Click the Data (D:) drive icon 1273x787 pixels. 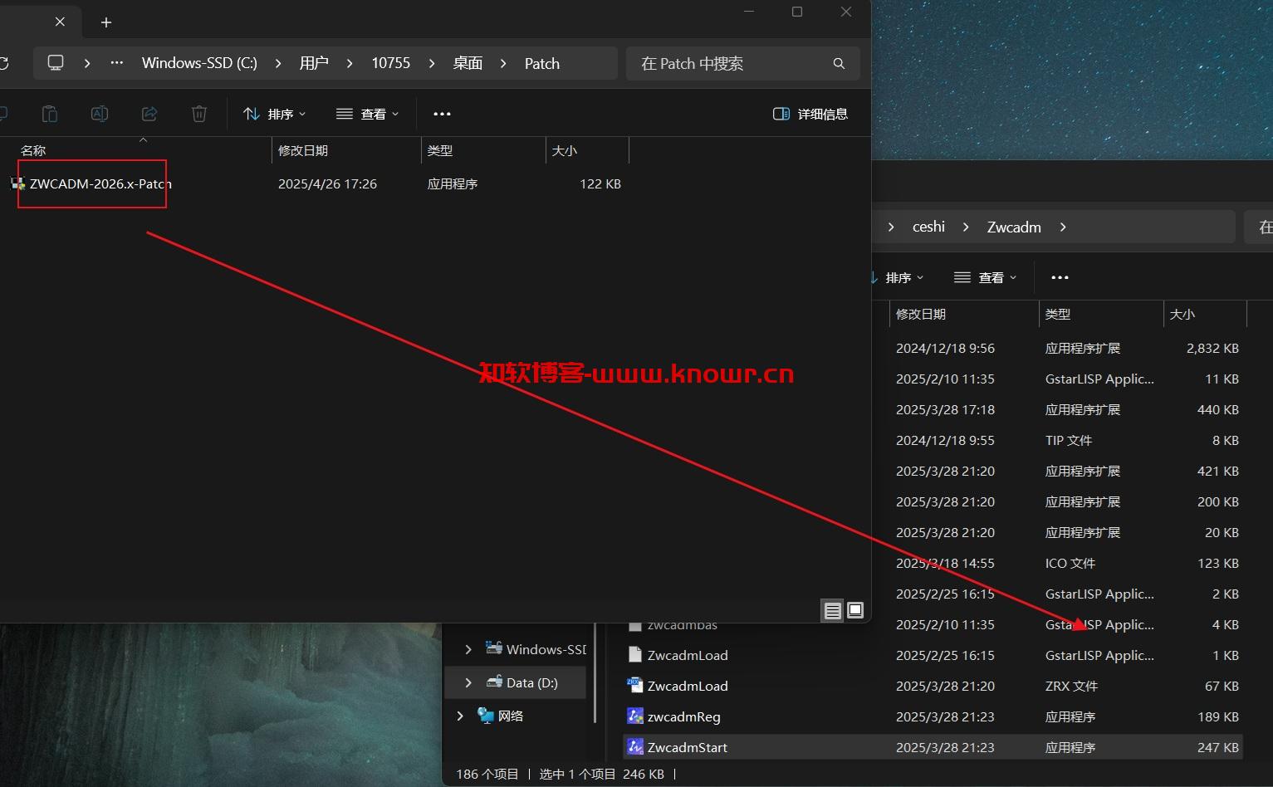click(494, 682)
